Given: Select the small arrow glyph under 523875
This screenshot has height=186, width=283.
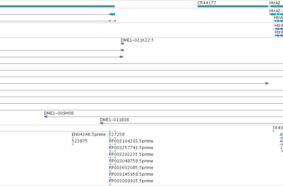Looking at the screenshot, I should tap(72, 144).
